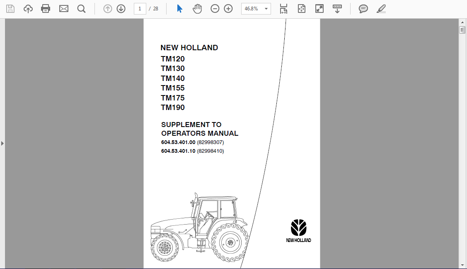Go to the next page with the down arrow
Image resolution: width=467 pixels, height=269 pixels.
121,9
